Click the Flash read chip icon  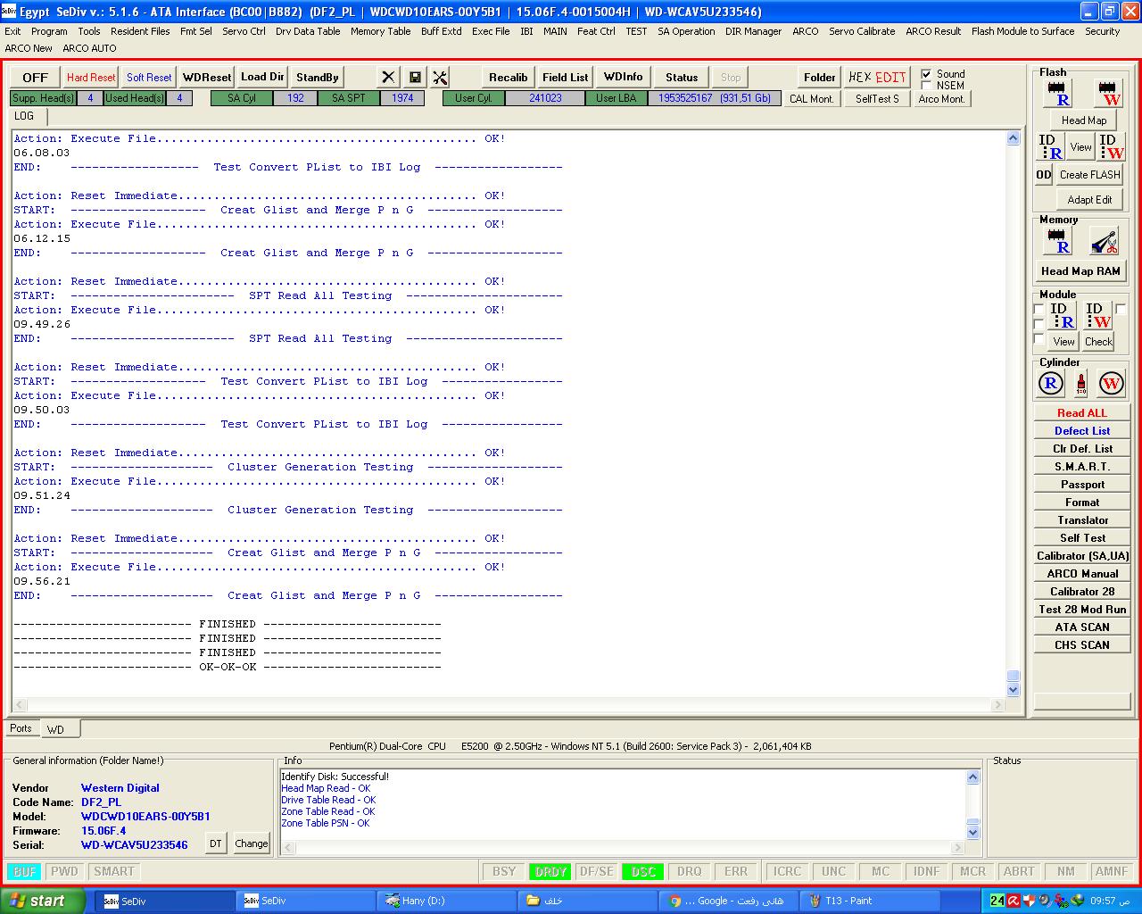pyautogui.click(x=1058, y=94)
